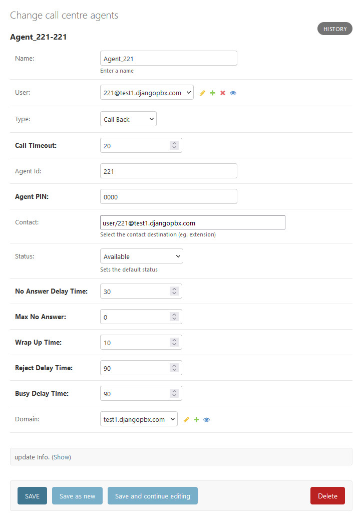Click the green plus icon beside User

tap(212, 93)
